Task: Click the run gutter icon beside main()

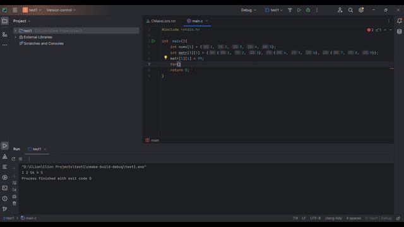Action: 153,41
